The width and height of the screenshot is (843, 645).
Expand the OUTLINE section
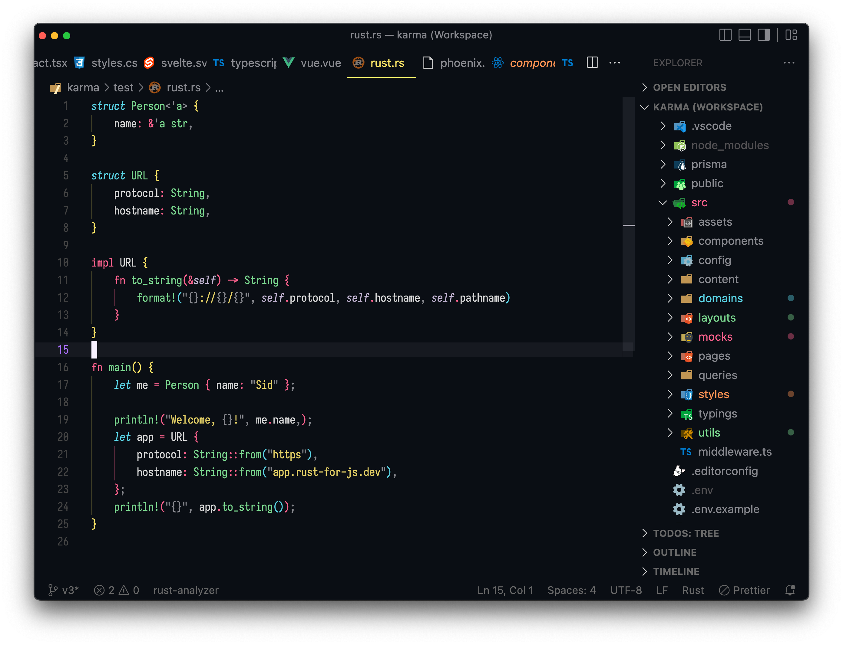click(x=675, y=552)
